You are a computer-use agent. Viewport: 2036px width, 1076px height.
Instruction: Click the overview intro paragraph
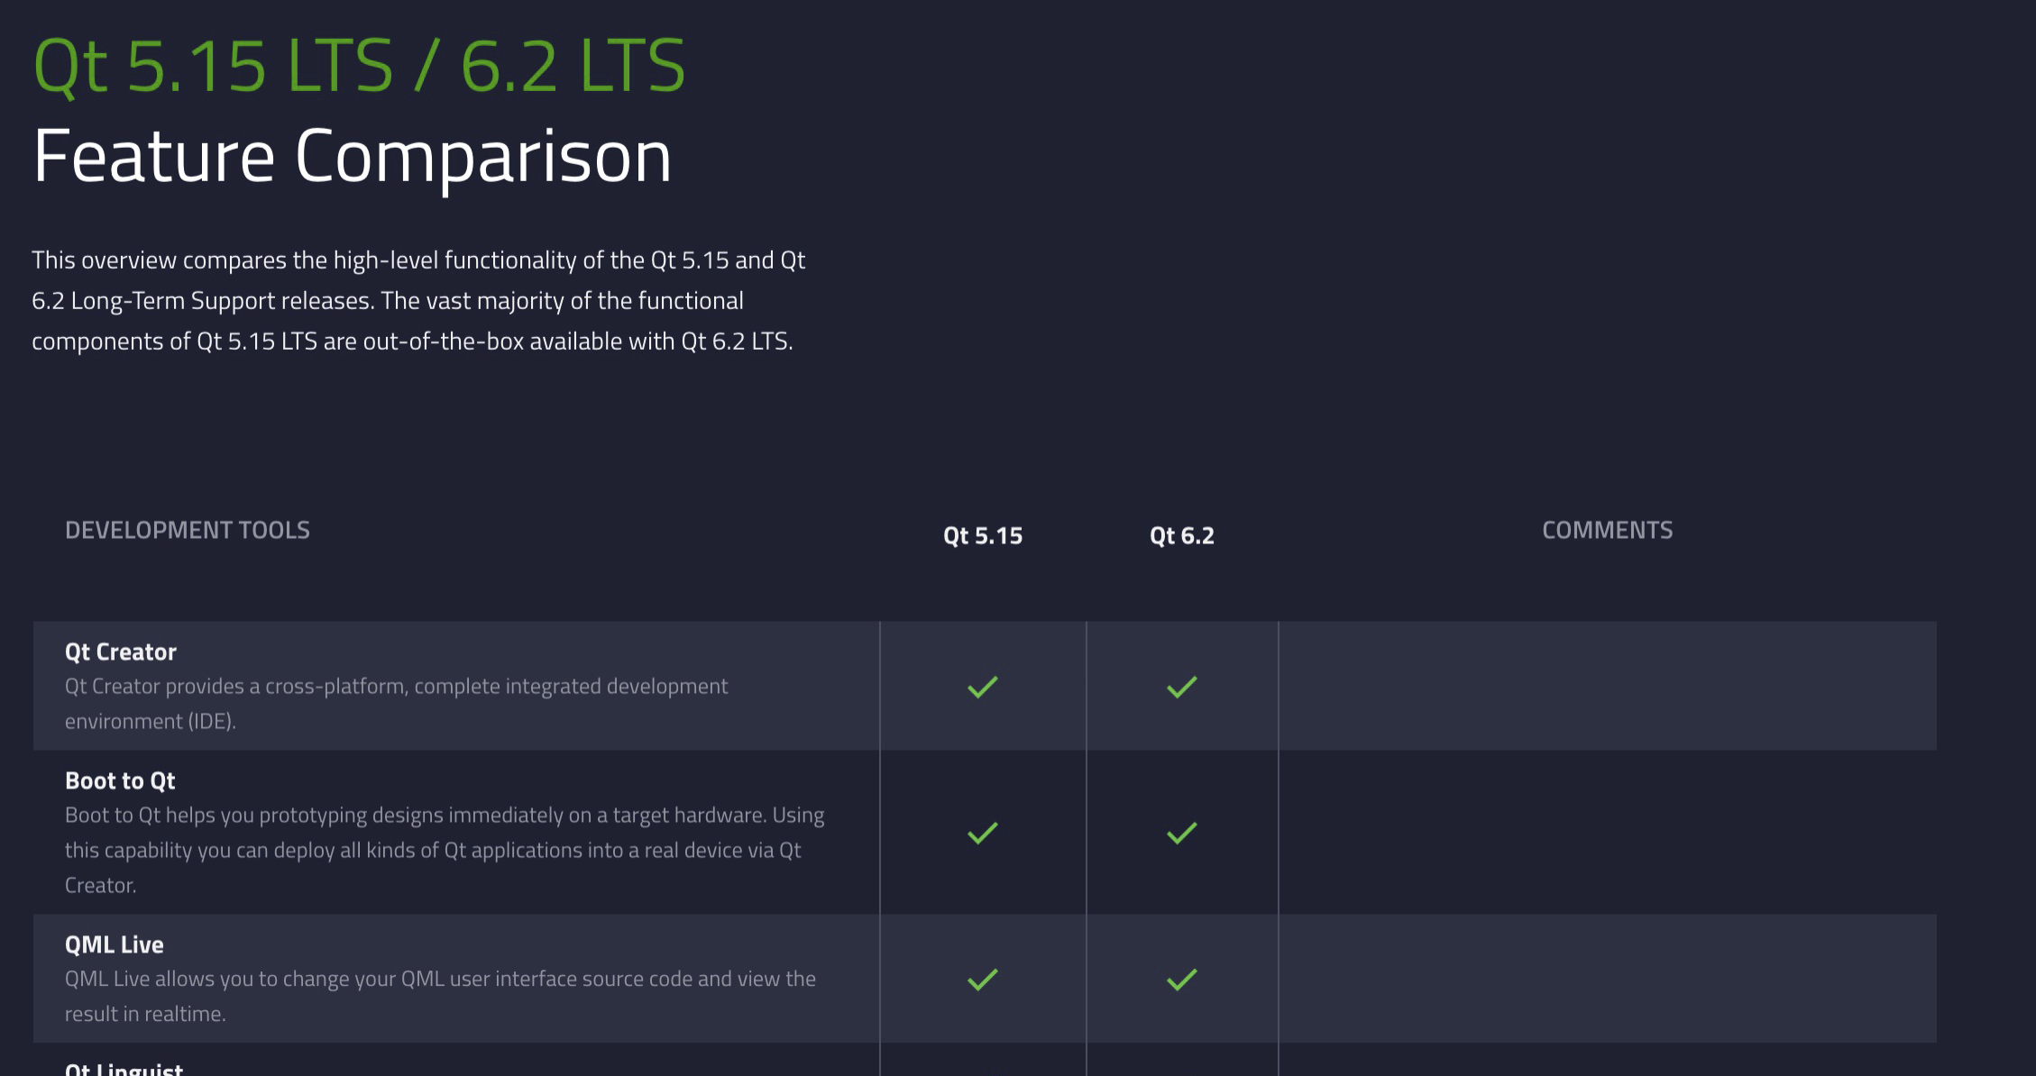(417, 300)
